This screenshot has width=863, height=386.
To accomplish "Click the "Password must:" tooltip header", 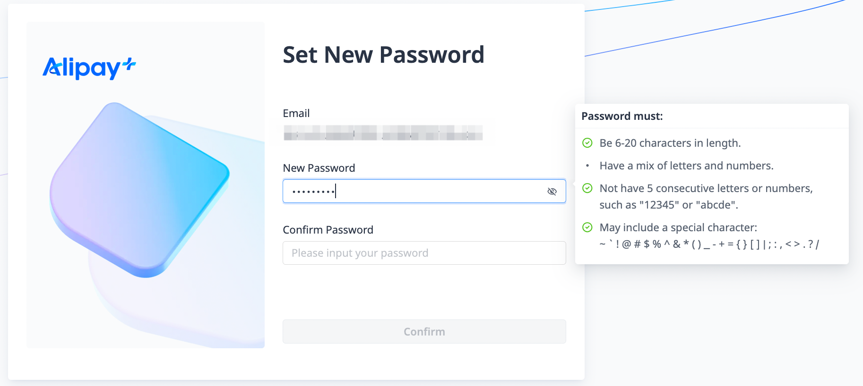I will click(622, 116).
